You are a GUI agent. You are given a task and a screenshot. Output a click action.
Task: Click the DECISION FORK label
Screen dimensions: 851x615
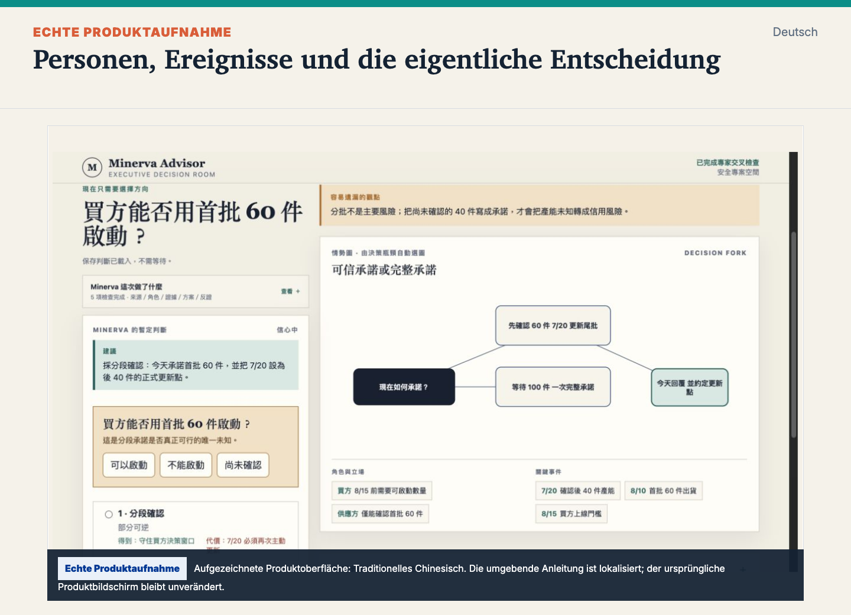(x=715, y=253)
